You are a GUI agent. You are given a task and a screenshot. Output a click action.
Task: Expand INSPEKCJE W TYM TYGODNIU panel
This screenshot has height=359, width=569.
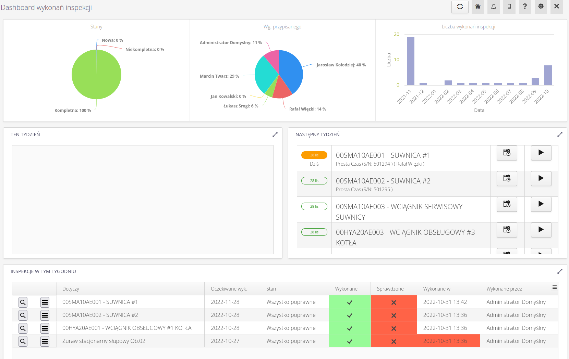click(x=560, y=271)
